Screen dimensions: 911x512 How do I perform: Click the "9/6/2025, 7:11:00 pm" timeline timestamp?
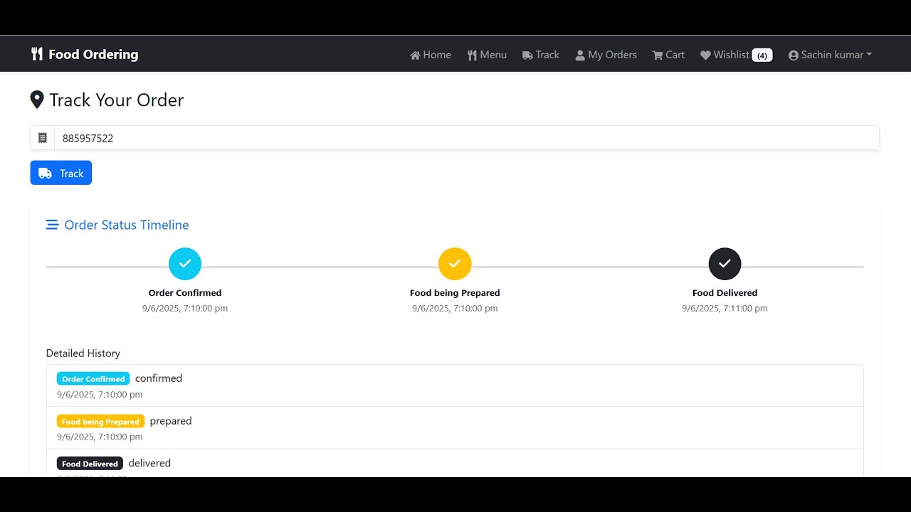[725, 309]
